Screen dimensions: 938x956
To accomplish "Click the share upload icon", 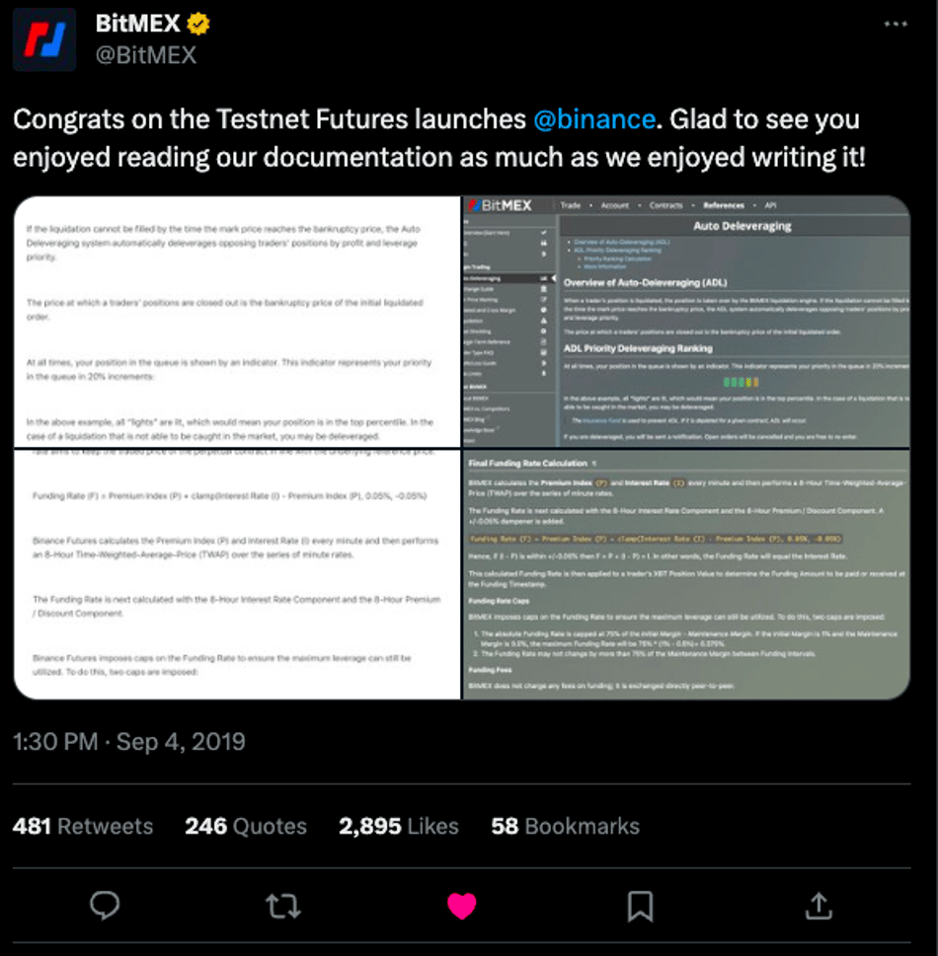I will tap(819, 905).
